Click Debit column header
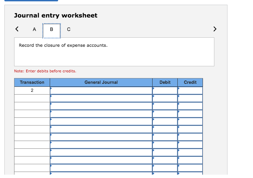This screenshot has height=178, width=253. pyautogui.click(x=165, y=82)
